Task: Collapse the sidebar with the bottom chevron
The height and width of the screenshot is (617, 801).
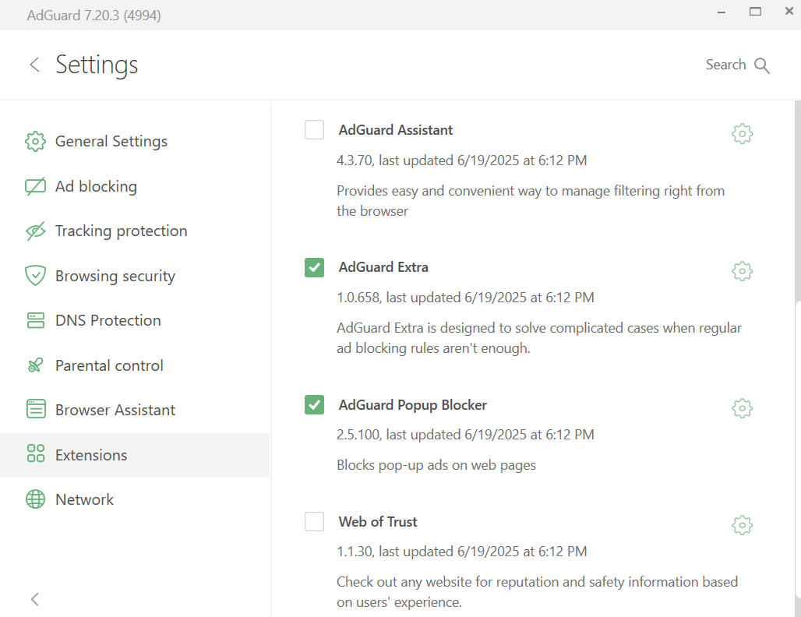Action: click(35, 599)
